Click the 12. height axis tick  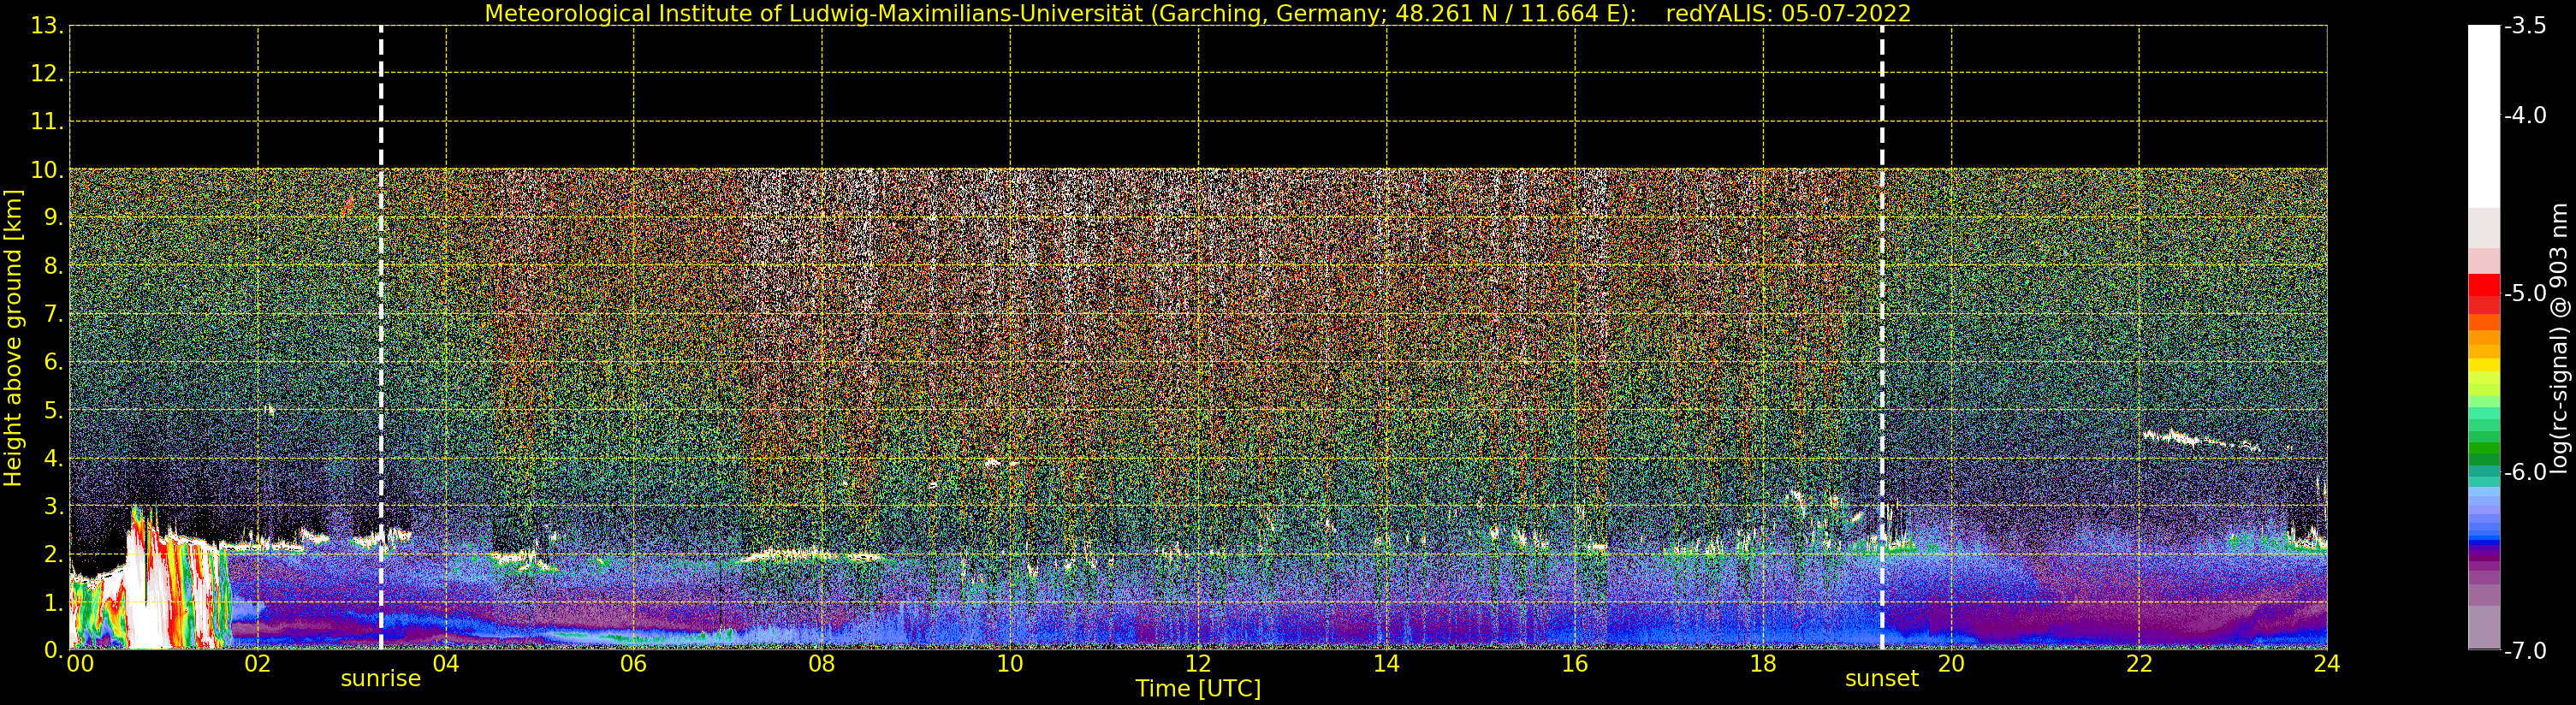click(47, 74)
